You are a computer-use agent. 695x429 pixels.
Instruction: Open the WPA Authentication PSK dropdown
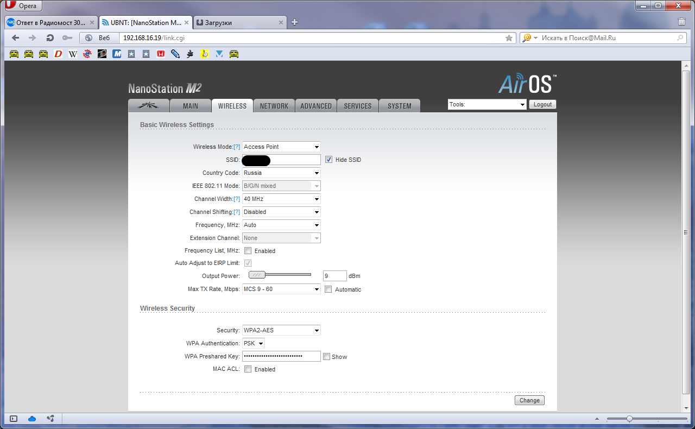click(254, 343)
